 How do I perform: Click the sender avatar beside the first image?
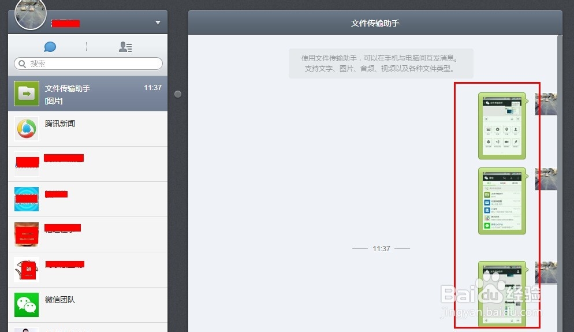point(546,105)
